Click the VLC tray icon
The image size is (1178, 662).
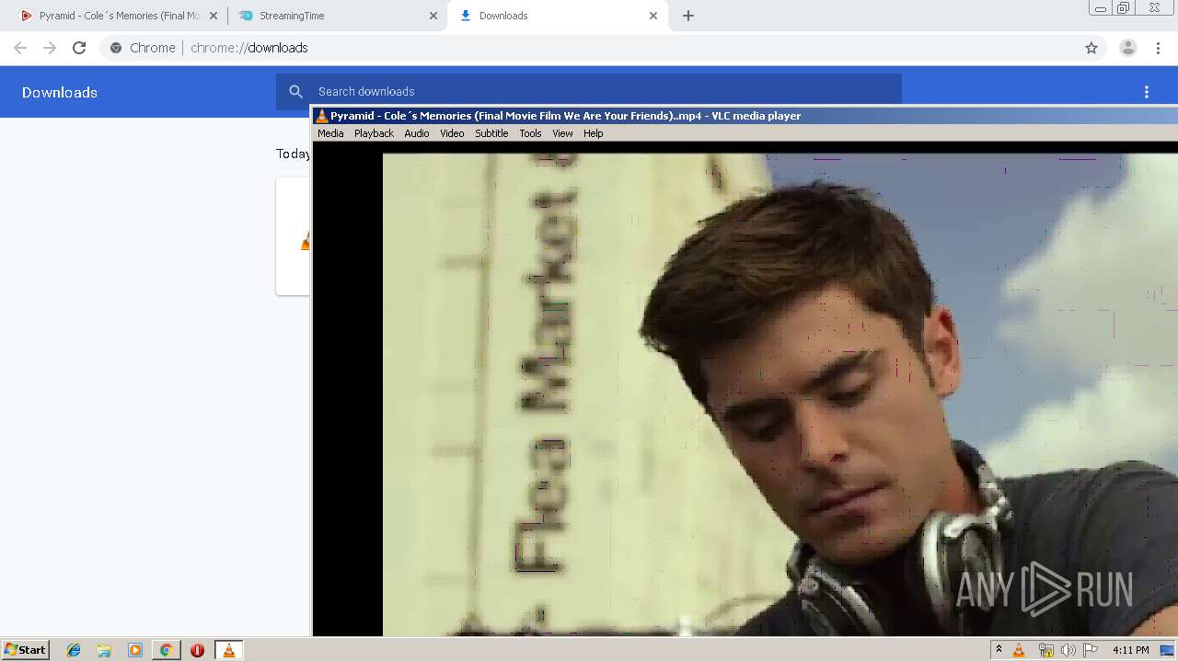coord(1019,650)
